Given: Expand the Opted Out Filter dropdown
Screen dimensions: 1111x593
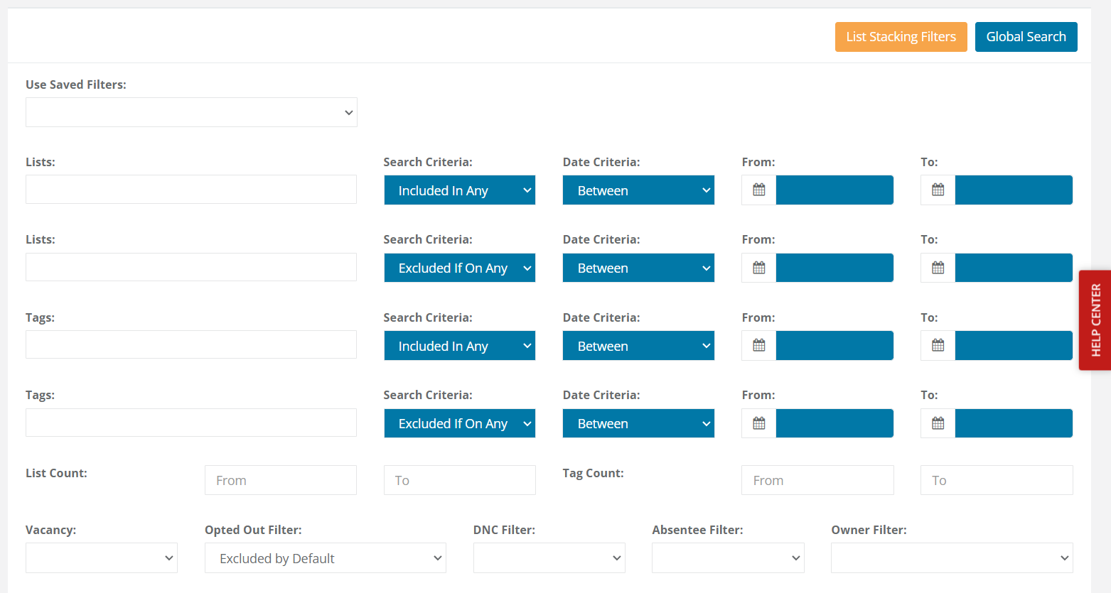Looking at the screenshot, I should tap(325, 558).
